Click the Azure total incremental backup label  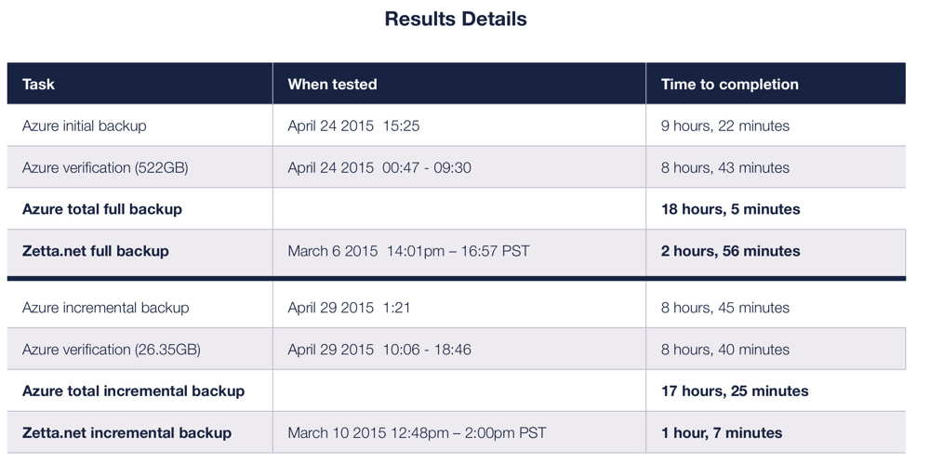[x=133, y=390]
